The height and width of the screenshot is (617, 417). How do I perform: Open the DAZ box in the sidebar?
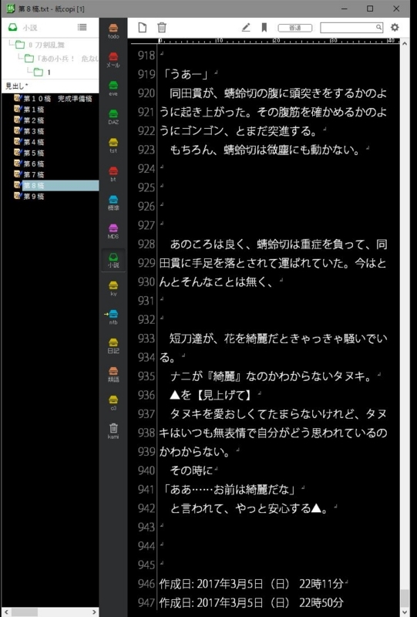click(x=113, y=117)
